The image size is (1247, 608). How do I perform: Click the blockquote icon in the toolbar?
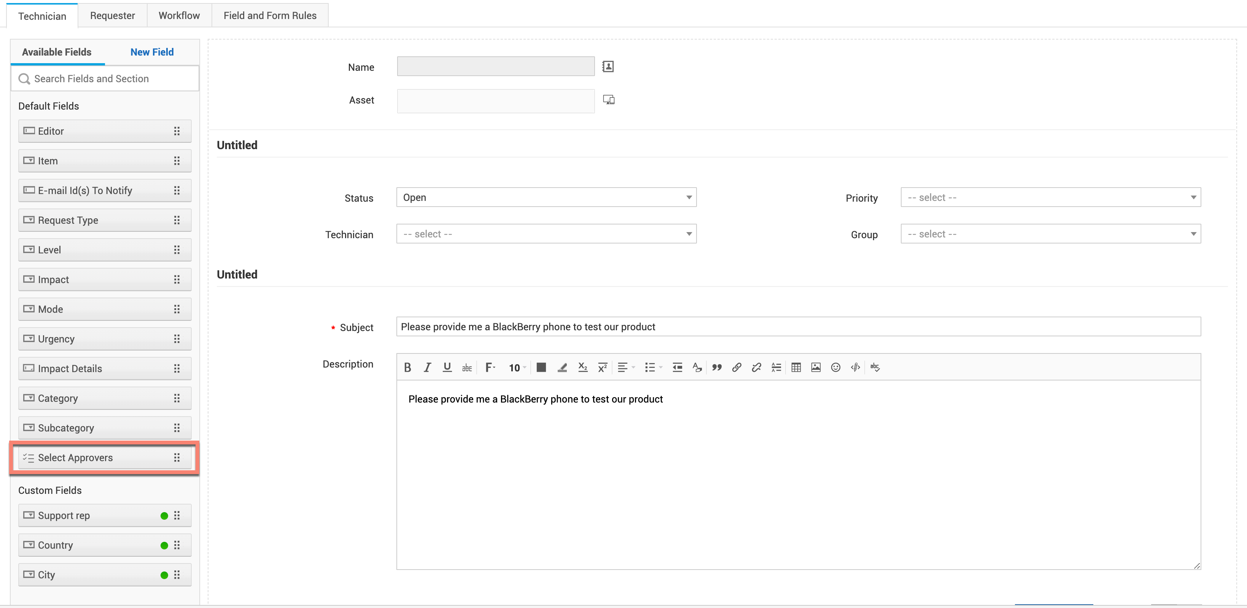pyautogui.click(x=717, y=368)
